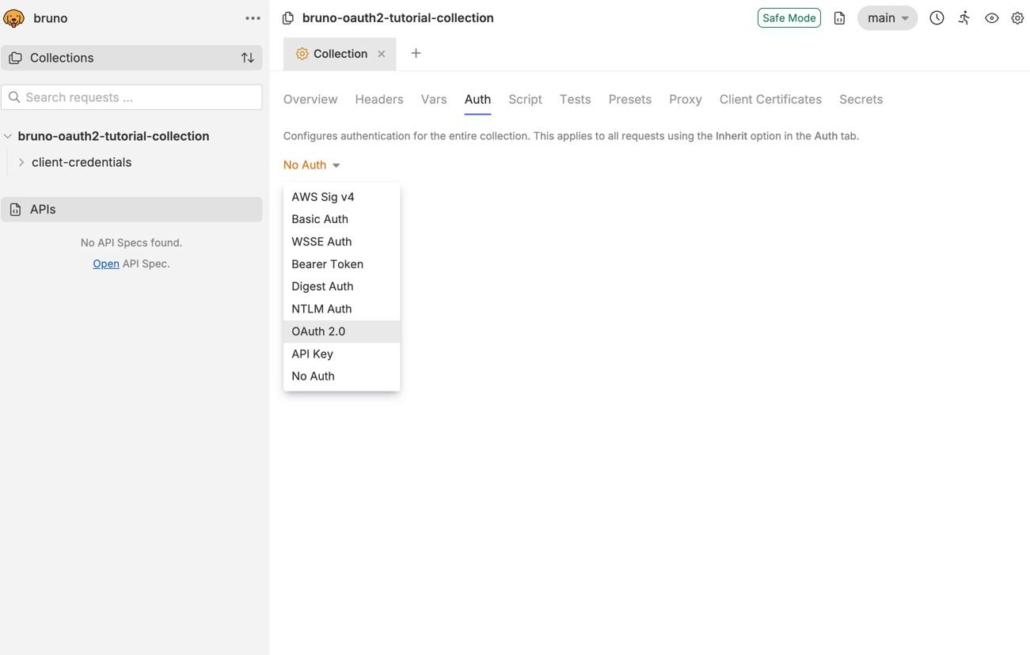Click the Safe Mode badge
This screenshot has height=655, width=1030.
point(789,17)
